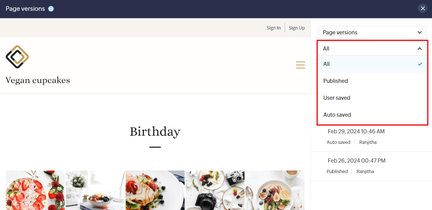
Task: View the strawberry pastry plate photo
Action: [155, 190]
